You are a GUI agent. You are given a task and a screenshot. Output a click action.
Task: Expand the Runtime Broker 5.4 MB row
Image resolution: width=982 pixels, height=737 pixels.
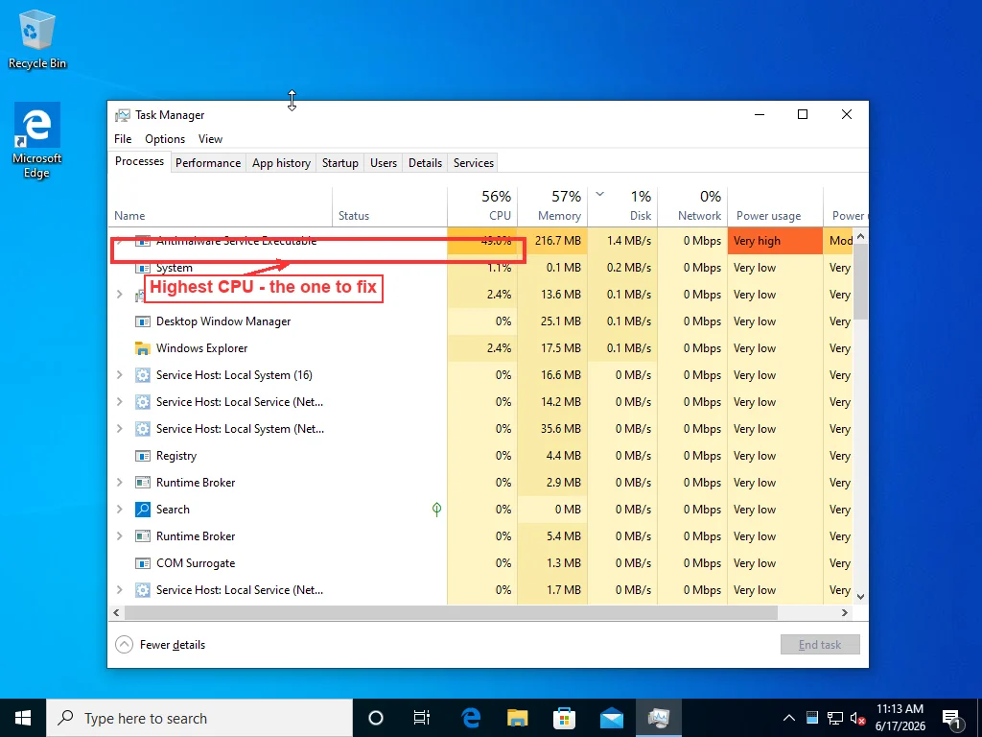(x=120, y=536)
